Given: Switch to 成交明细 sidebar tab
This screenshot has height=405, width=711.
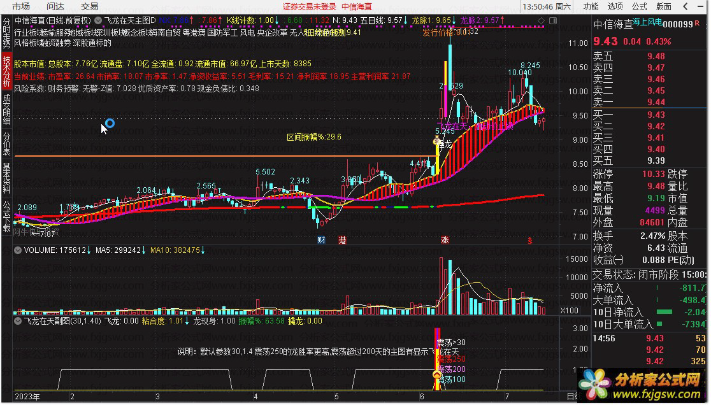Looking at the screenshot, I should [x=6, y=109].
